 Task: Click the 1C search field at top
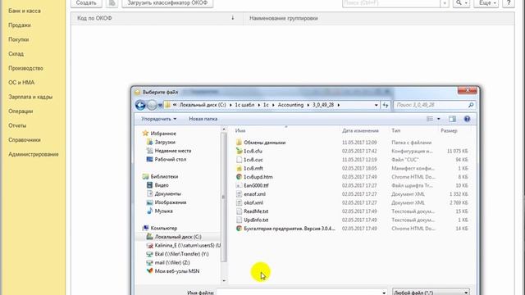[391, 3]
